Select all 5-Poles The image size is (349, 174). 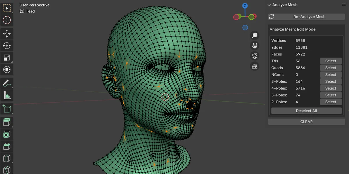pos(331,95)
